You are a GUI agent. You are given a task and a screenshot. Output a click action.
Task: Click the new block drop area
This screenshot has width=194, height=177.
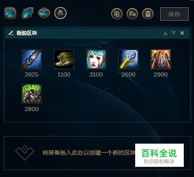point(97,153)
